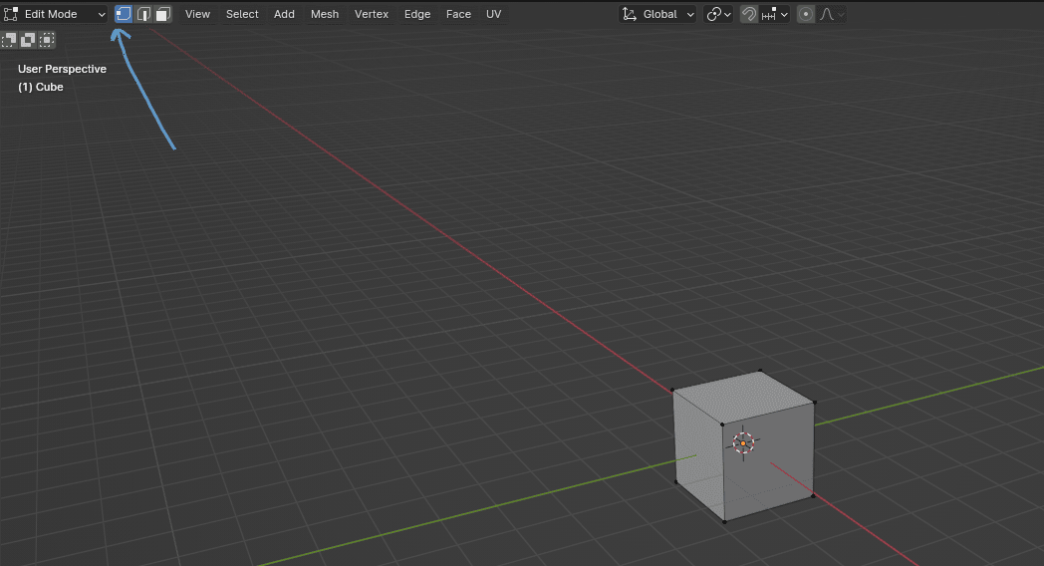Open the UV menu
Image resolution: width=1044 pixels, height=566 pixels.
(493, 14)
